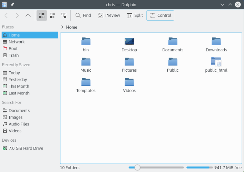The width and height of the screenshot is (244, 172).
Task: Search for Audio Files in sidebar
Action: pyautogui.click(x=30, y=124)
